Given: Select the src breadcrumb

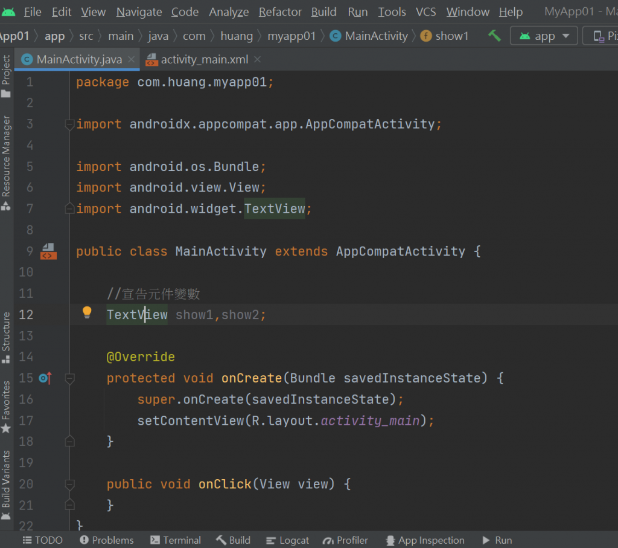Looking at the screenshot, I should tap(86, 36).
